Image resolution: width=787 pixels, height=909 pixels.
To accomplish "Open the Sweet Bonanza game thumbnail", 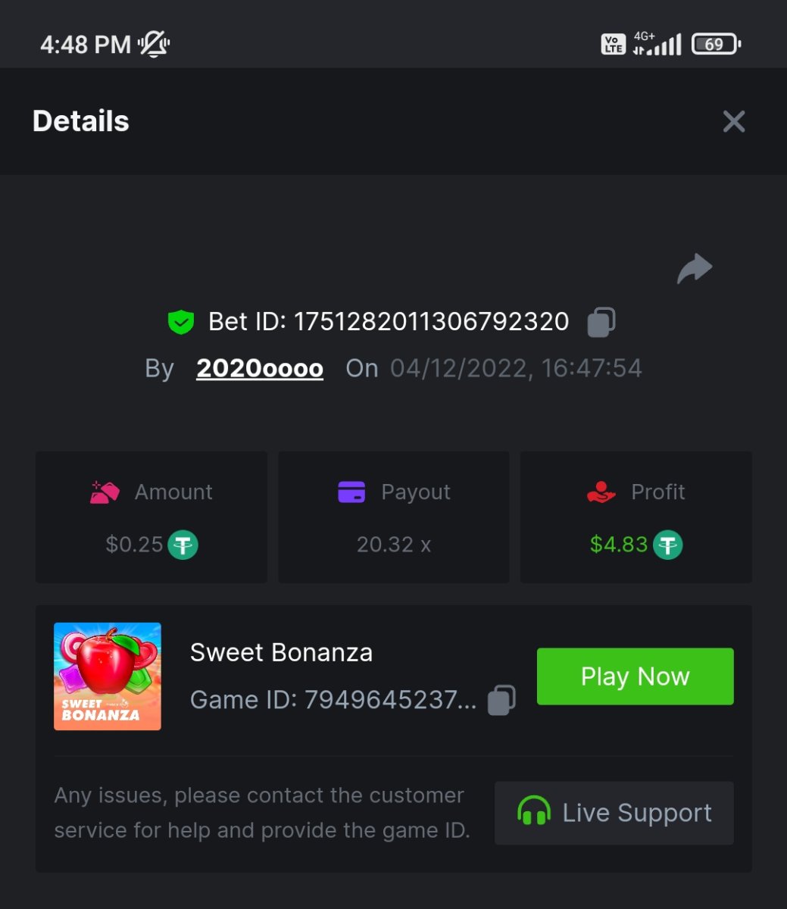I will pos(108,676).
